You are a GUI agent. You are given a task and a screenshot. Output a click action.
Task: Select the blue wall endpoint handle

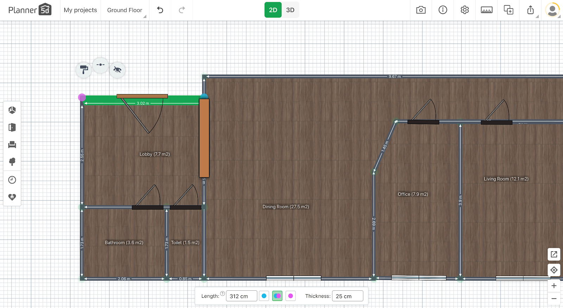tap(204, 96)
